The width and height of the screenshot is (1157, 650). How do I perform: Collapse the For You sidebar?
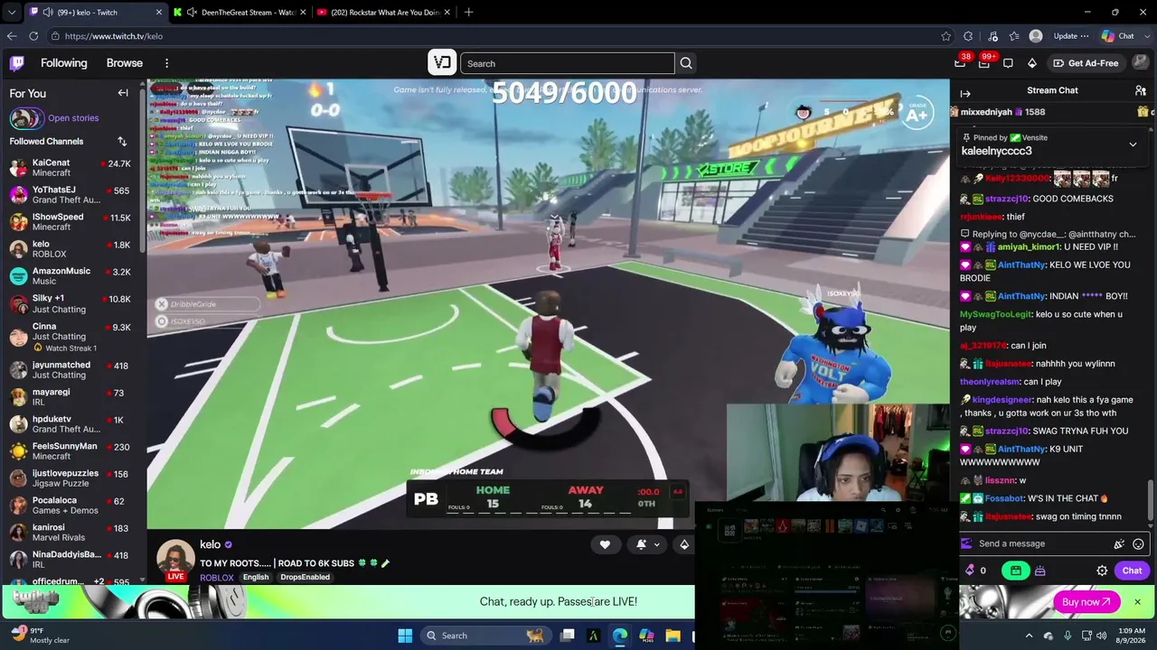coord(123,93)
